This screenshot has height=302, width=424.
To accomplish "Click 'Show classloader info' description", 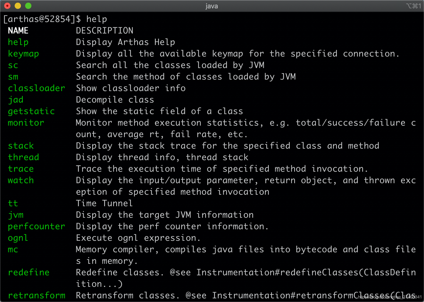I will point(131,88).
